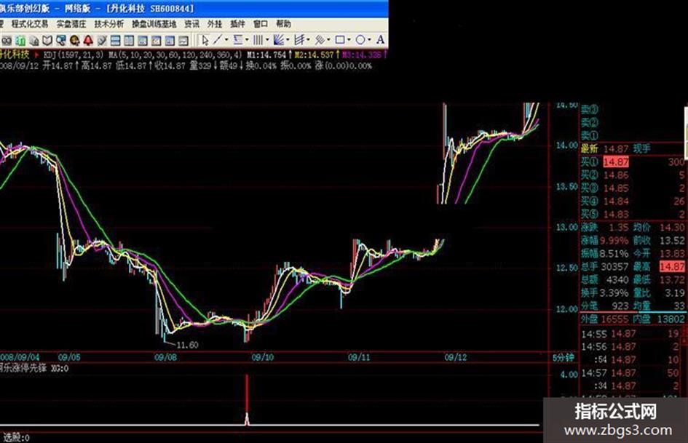
Task: Click the 09/05 date marker
Action: click(x=69, y=357)
